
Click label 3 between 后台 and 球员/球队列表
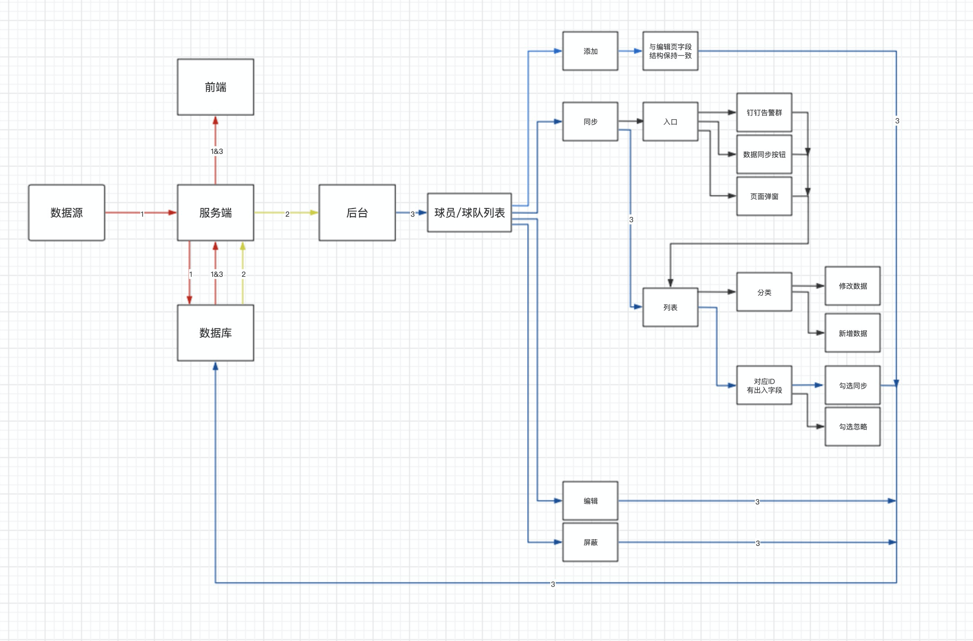click(413, 214)
